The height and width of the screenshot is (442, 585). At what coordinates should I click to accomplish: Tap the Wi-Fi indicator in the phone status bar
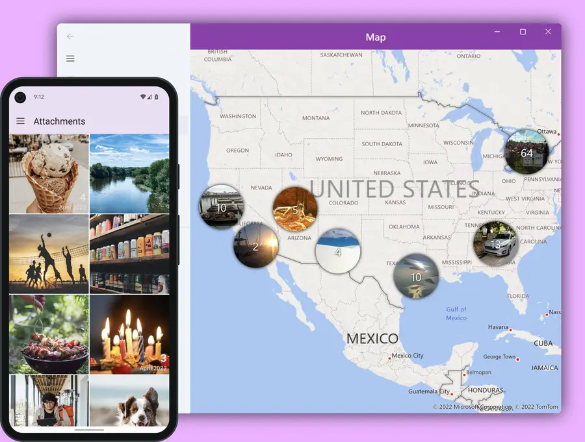(x=144, y=97)
